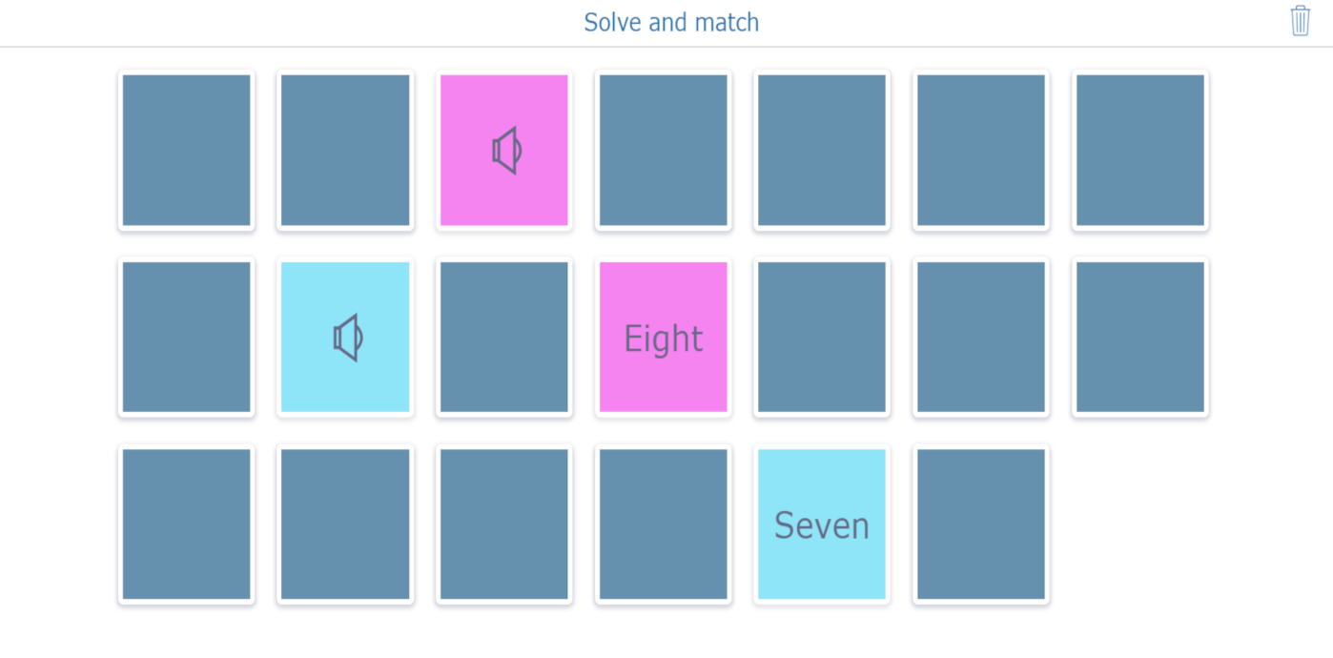Reveal the card left of the cyan speaker card
The width and height of the screenshot is (1333, 658).
(187, 338)
